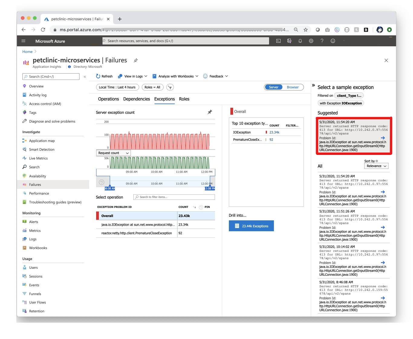
Task: Bookmark this page with the star icon
Action: 306,30
